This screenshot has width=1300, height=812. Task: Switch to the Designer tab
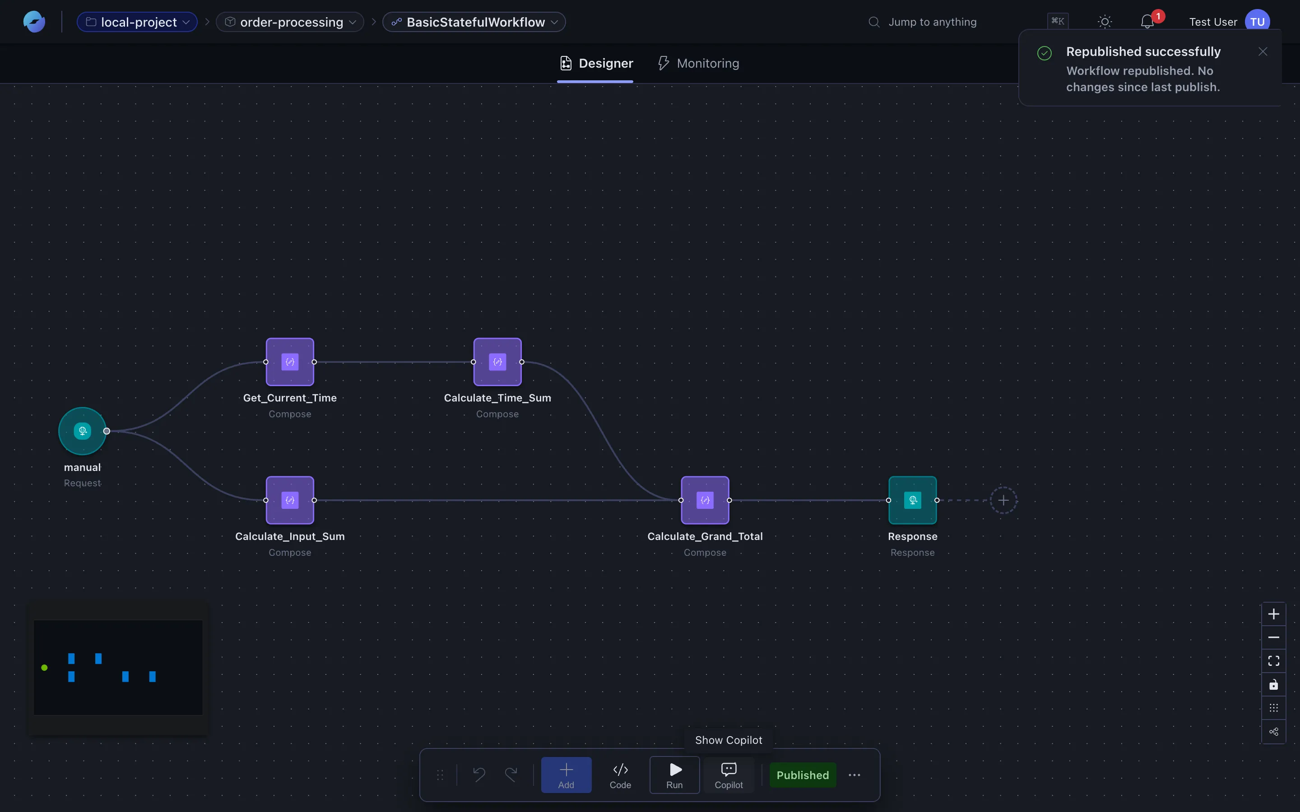click(596, 63)
